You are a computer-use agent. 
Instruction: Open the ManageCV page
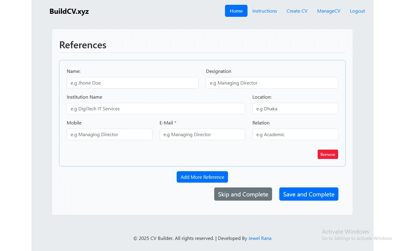tap(328, 11)
